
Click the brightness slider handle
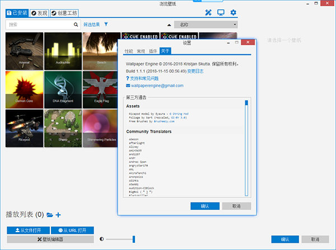coord(134,239)
